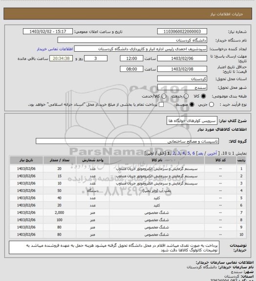The width and height of the screenshot is (256, 281).
Task: Select item name in row 3
Action: 157,183
